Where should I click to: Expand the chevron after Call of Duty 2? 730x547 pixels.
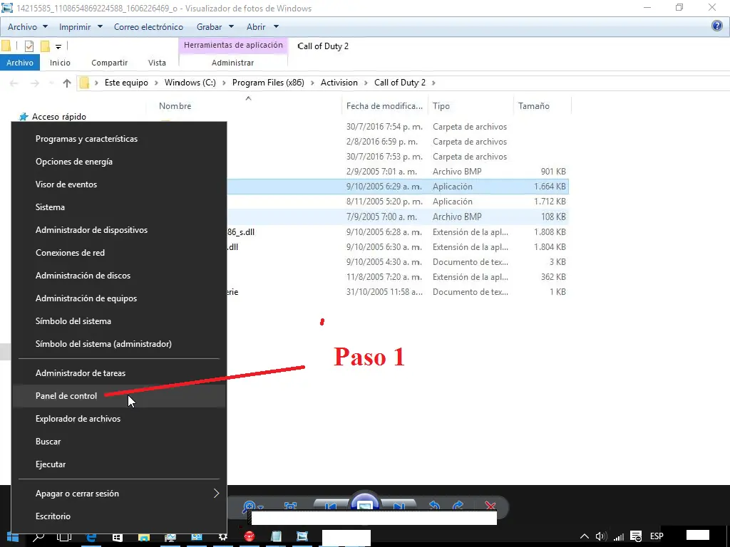click(x=434, y=83)
